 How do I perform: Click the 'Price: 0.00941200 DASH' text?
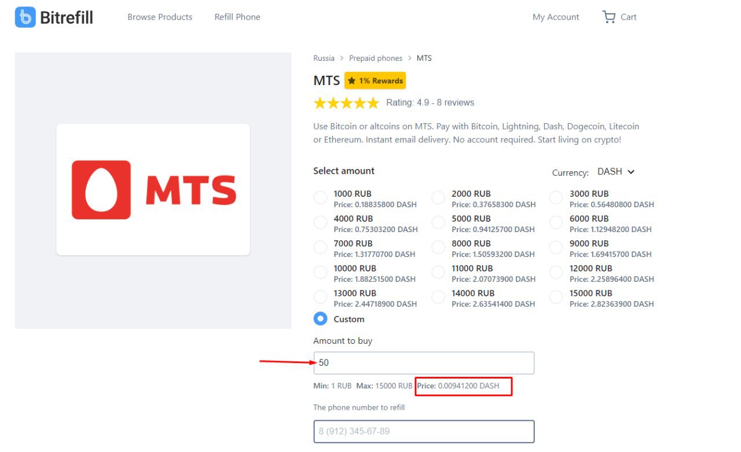(x=458, y=385)
